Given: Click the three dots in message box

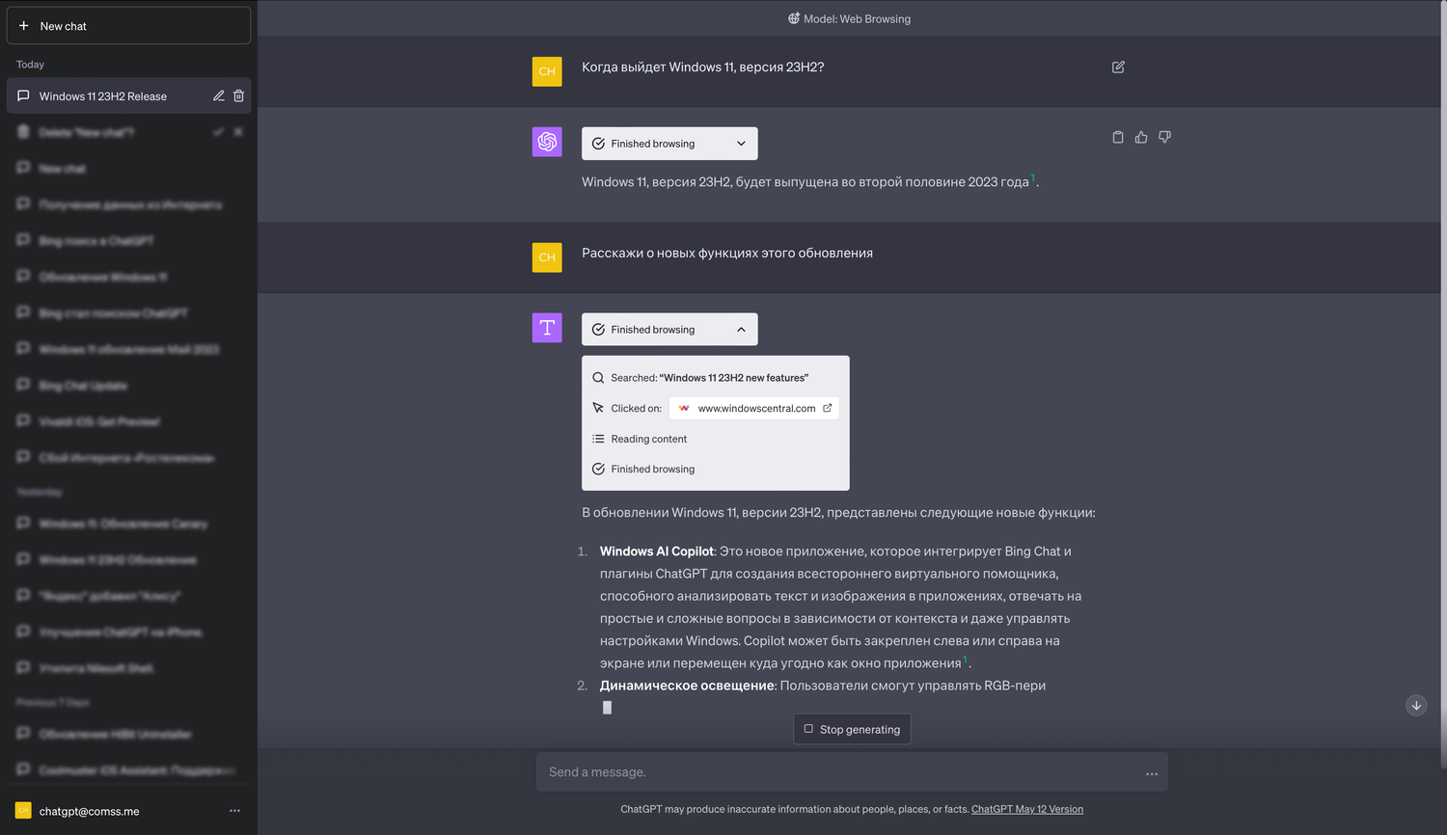Looking at the screenshot, I should (1152, 773).
